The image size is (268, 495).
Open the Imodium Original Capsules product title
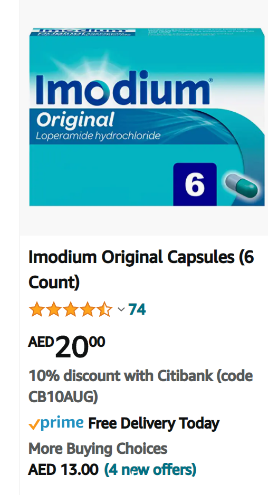[x=141, y=270]
